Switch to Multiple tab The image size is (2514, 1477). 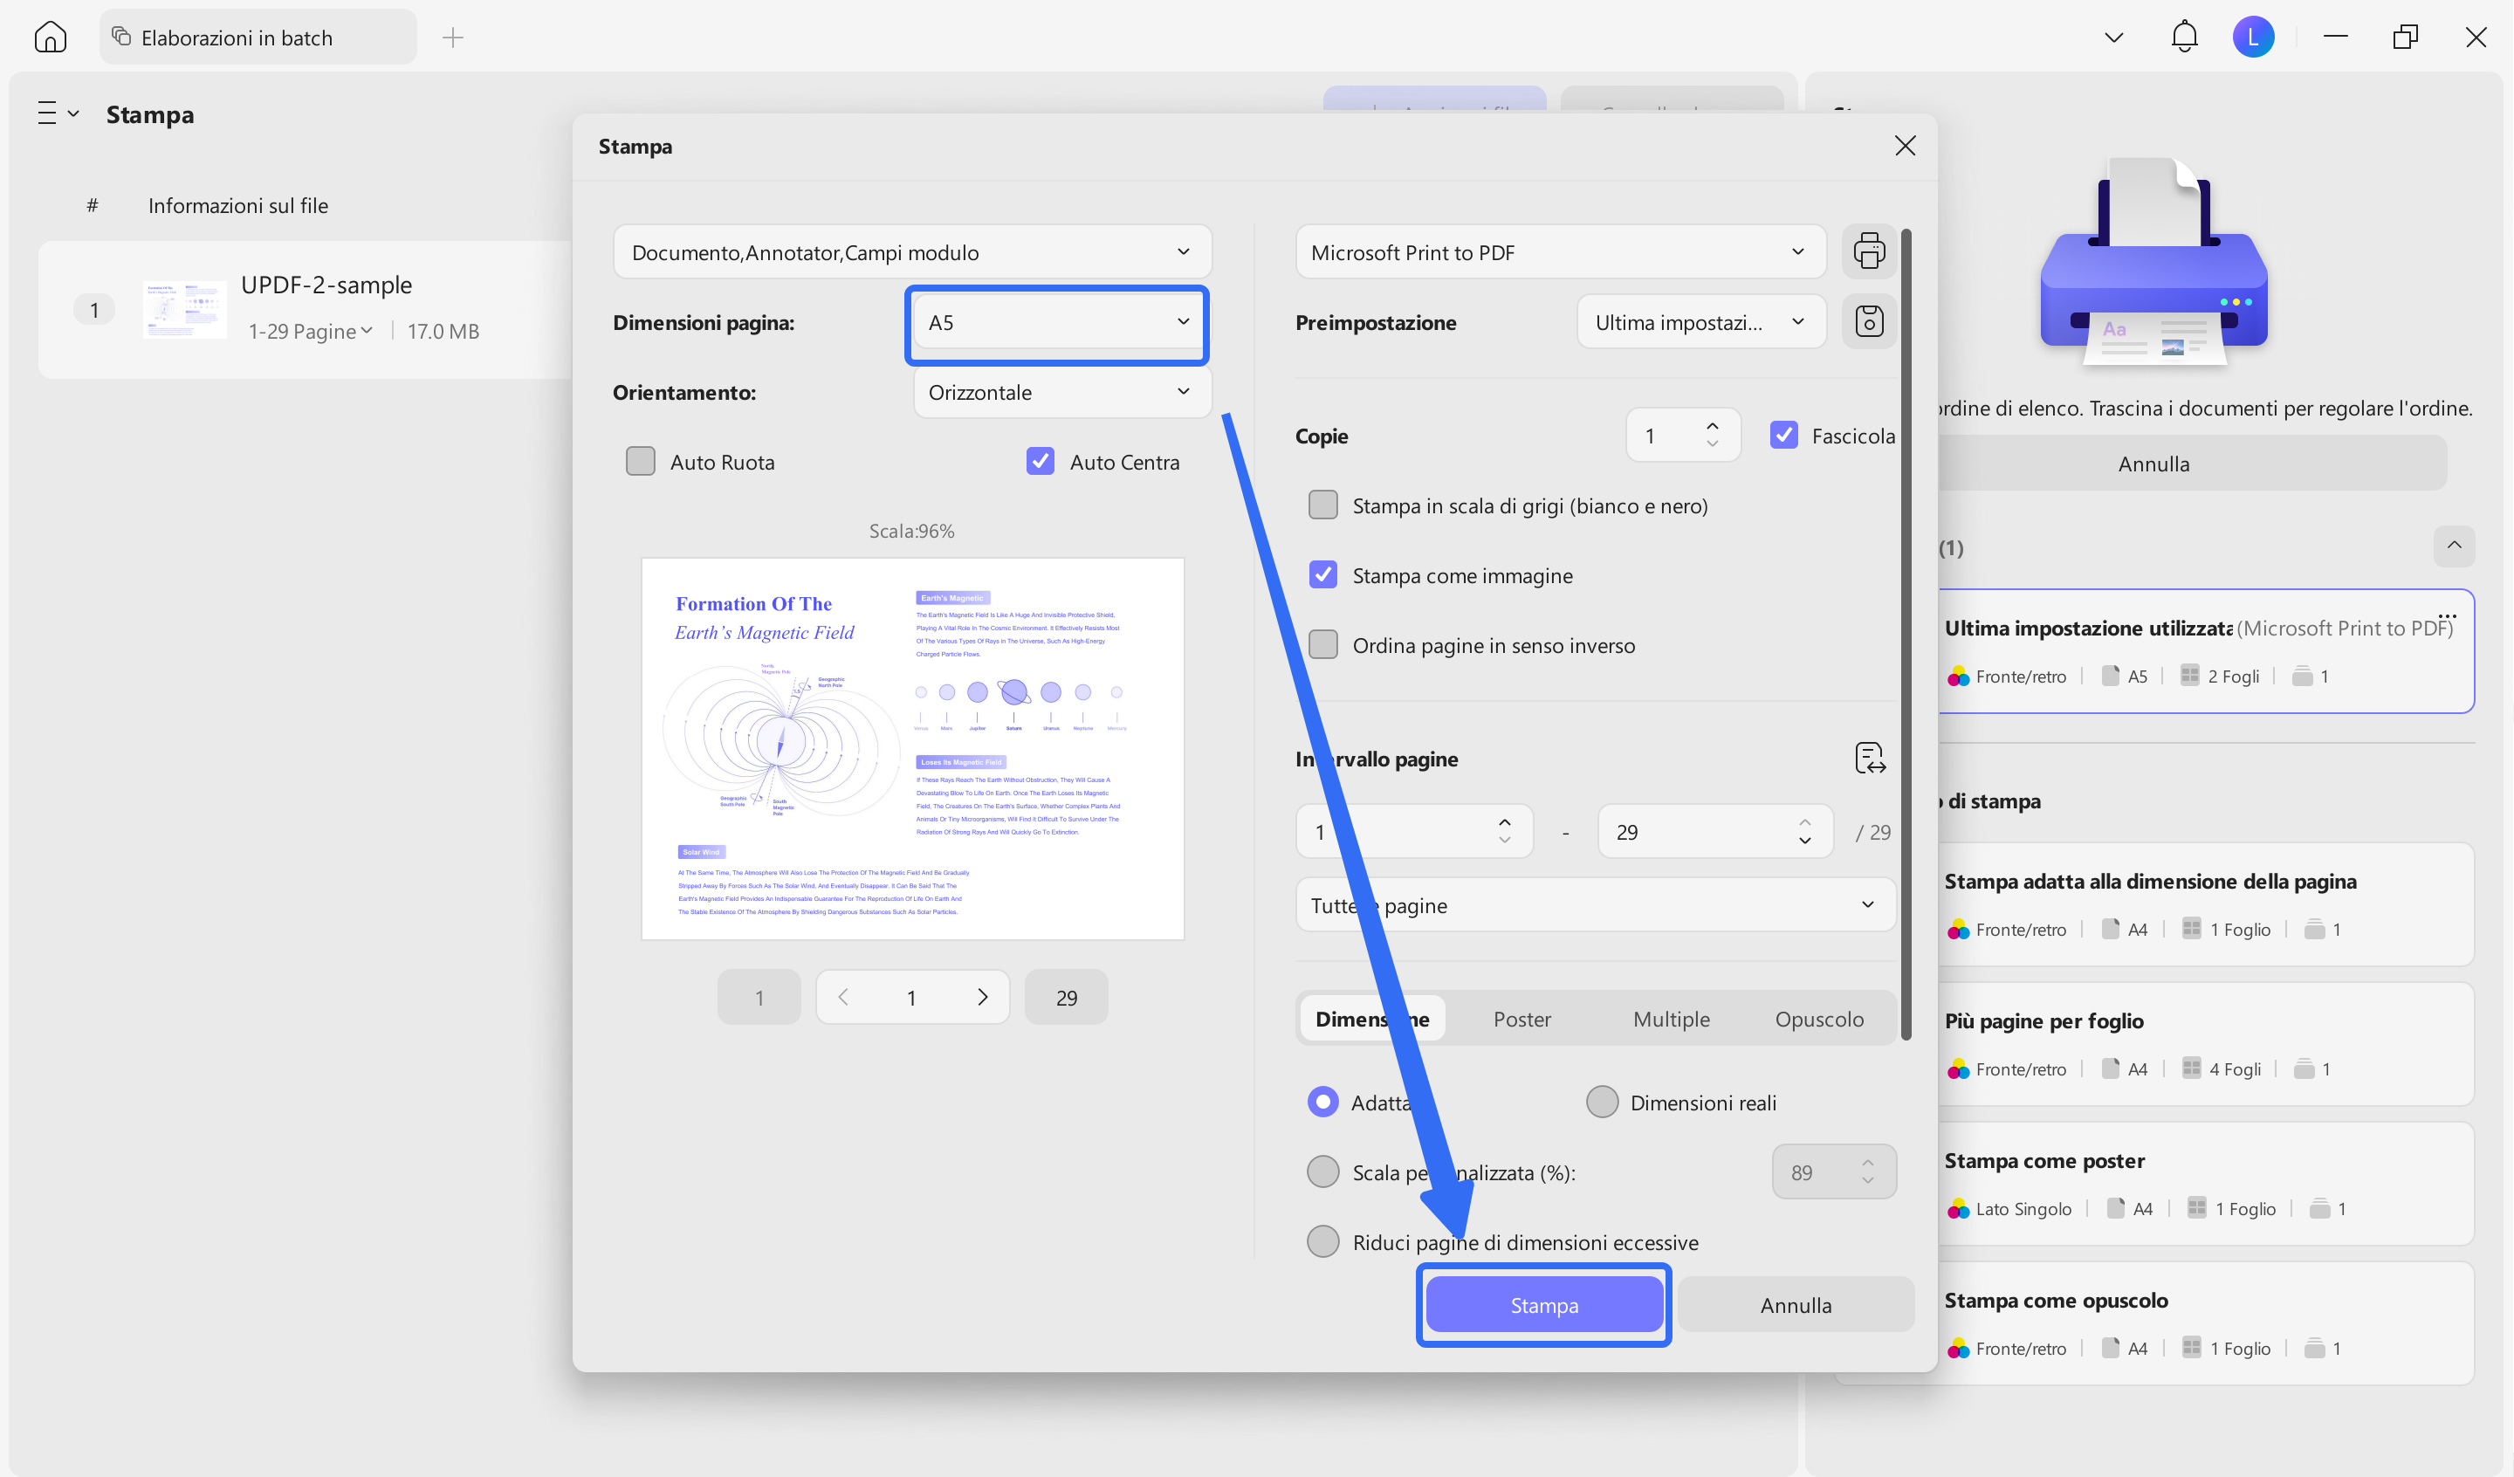(x=1671, y=1018)
